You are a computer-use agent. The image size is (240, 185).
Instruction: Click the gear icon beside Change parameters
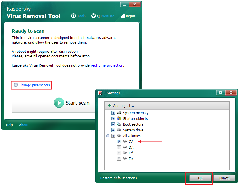pyautogui.click(x=16, y=85)
